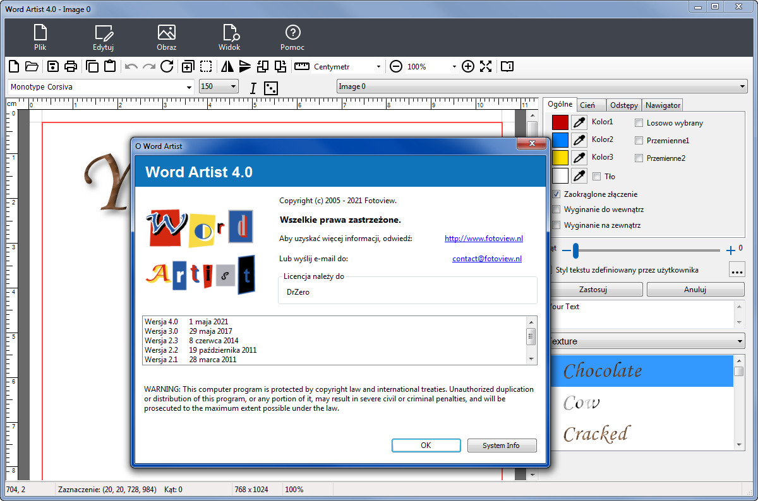Open the 100% zoom dropdown

454,66
